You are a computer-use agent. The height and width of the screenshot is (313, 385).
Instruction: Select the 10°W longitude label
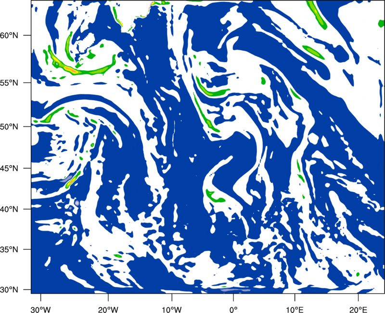171,310
